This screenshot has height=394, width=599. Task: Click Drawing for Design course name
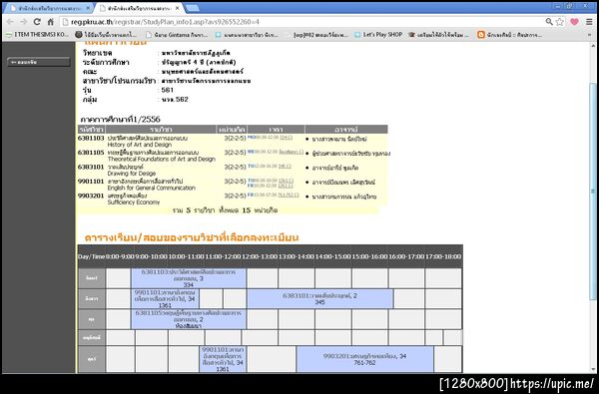(x=132, y=174)
